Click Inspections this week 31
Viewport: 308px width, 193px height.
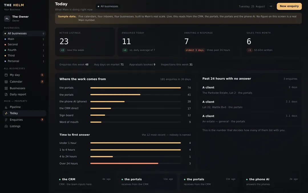tap(177, 65)
